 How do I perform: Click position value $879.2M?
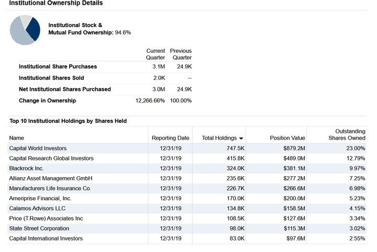pos(294,148)
